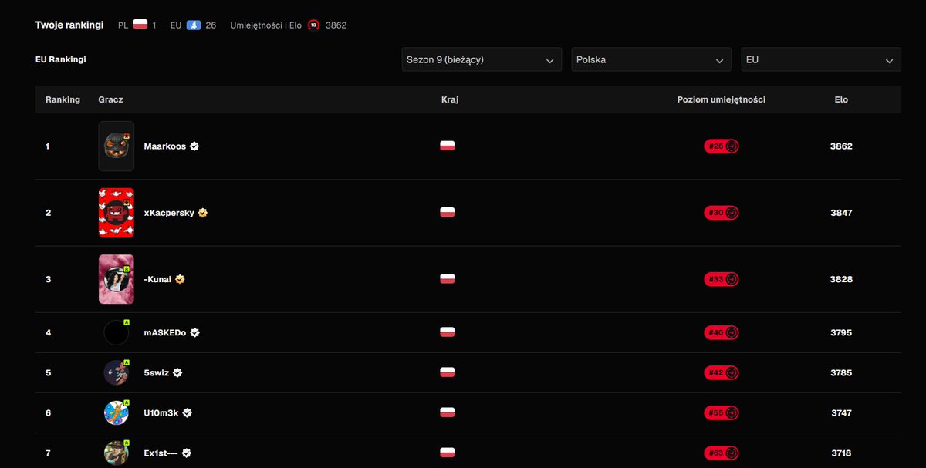Click the verified badge next to mASKEDo
Image resolution: width=926 pixels, height=468 pixels.
pyautogui.click(x=195, y=333)
